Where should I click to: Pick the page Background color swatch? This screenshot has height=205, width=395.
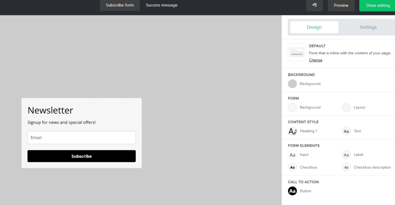[x=292, y=84]
